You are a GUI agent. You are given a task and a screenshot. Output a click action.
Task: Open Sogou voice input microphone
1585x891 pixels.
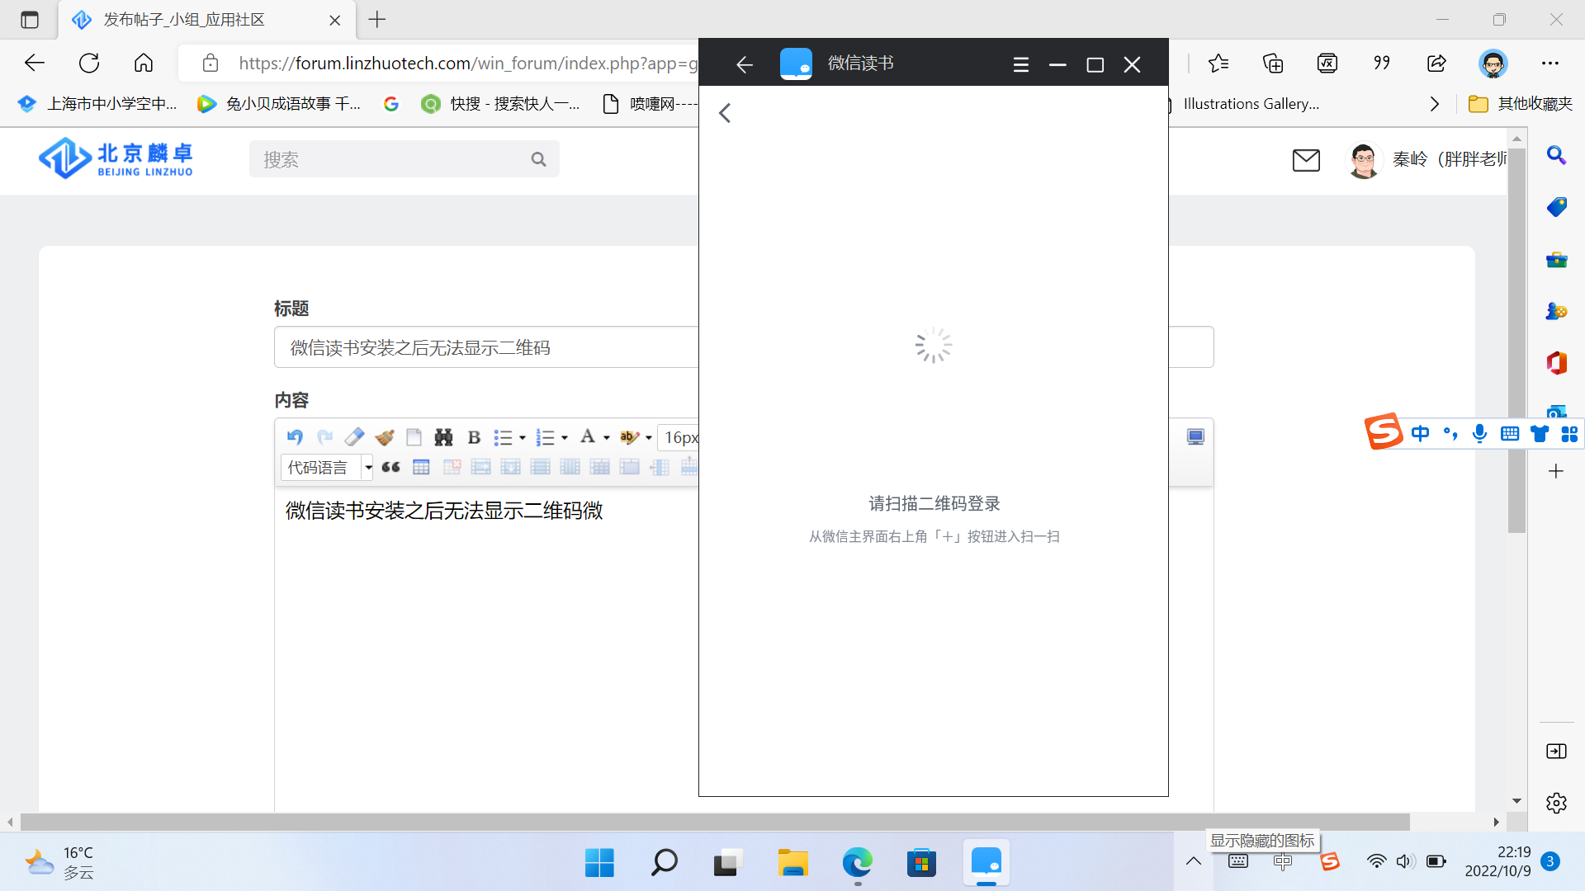pyautogui.click(x=1479, y=434)
